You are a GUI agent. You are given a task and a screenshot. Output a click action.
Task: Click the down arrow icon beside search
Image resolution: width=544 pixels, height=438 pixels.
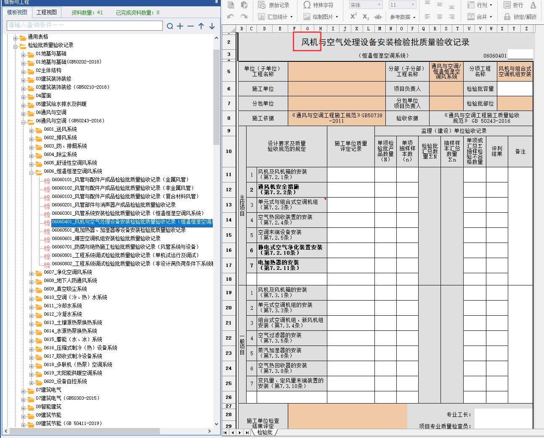[212, 26]
